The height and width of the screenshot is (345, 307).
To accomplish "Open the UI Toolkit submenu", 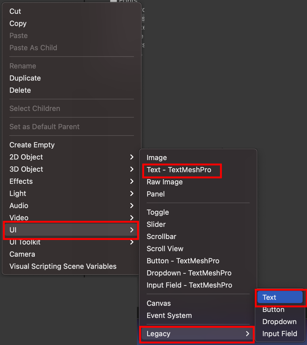I will tap(25, 242).
